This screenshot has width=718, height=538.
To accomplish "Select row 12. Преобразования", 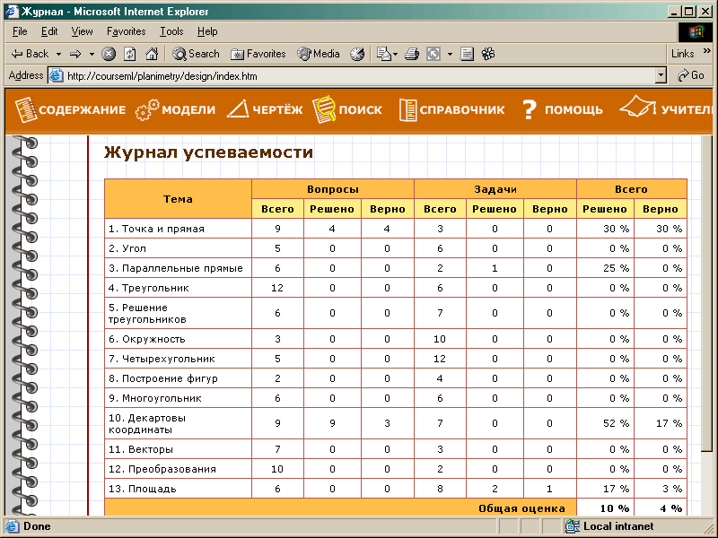I will (396, 468).
